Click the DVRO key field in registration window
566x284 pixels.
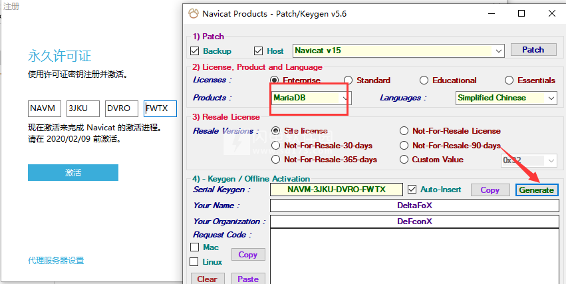(x=122, y=108)
